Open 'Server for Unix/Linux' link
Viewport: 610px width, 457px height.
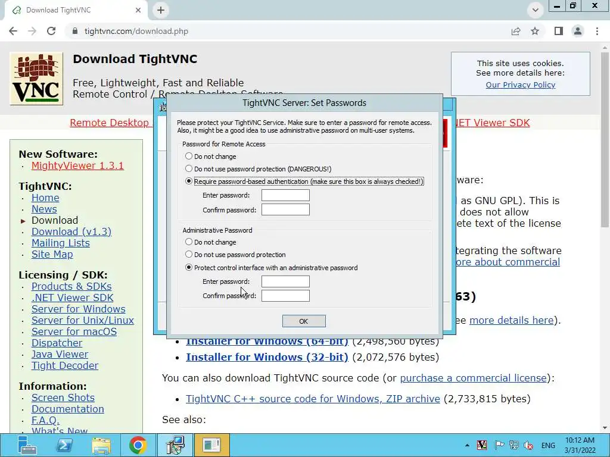(82, 320)
